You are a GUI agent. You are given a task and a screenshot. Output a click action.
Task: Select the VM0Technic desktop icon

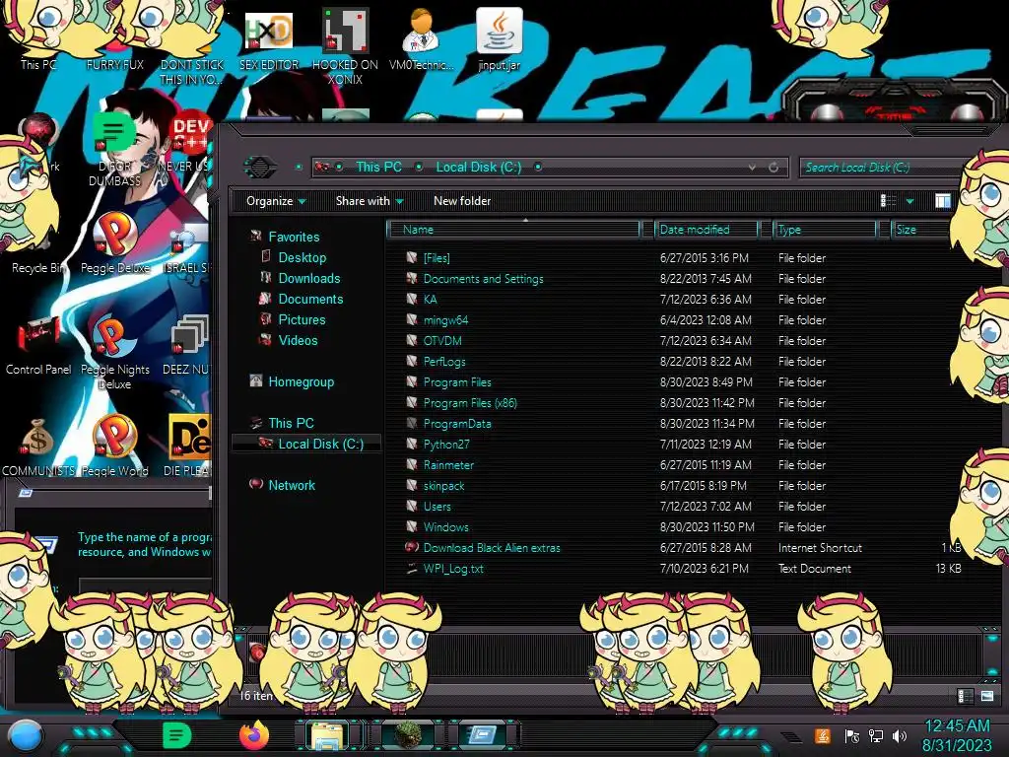[422, 39]
